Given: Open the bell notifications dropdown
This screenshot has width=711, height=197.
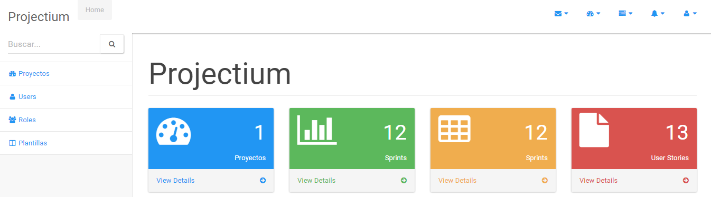Looking at the screenshot, I should pos(658,14).
